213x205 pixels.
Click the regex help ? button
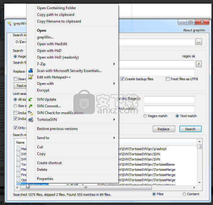point(199,64)
